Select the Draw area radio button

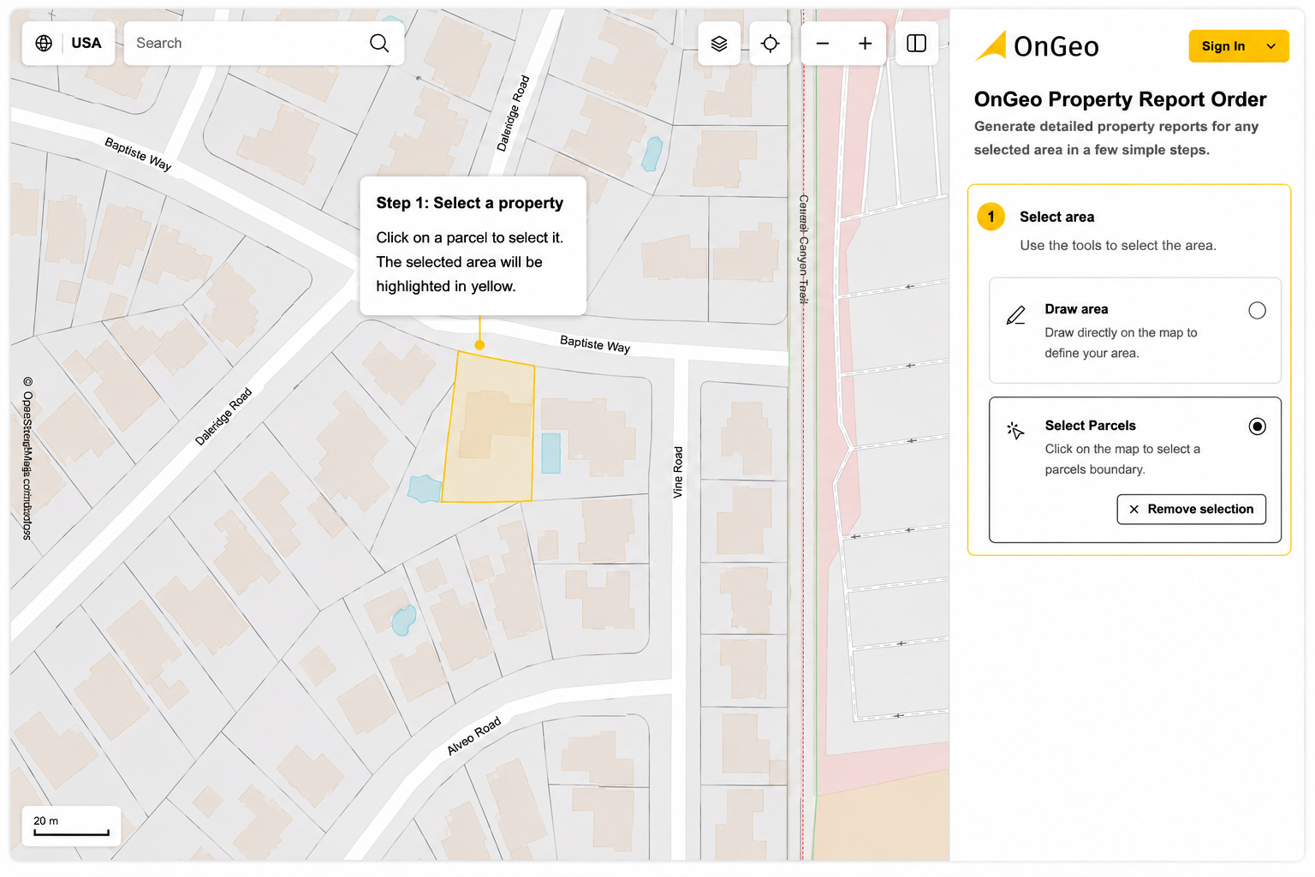[x=1257, y=311]
